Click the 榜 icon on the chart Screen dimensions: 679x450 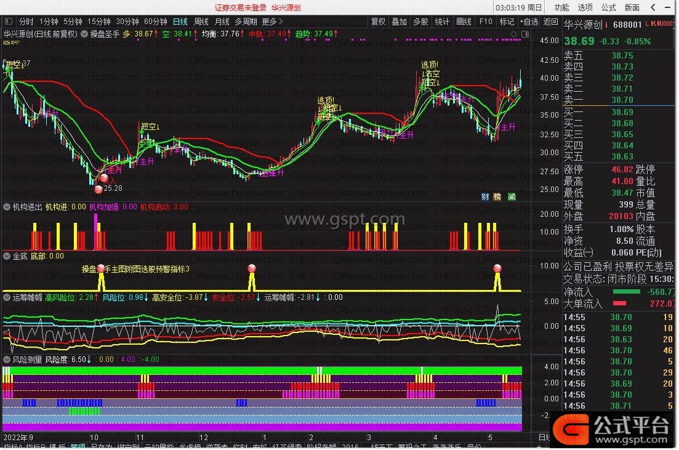(497, 197)
